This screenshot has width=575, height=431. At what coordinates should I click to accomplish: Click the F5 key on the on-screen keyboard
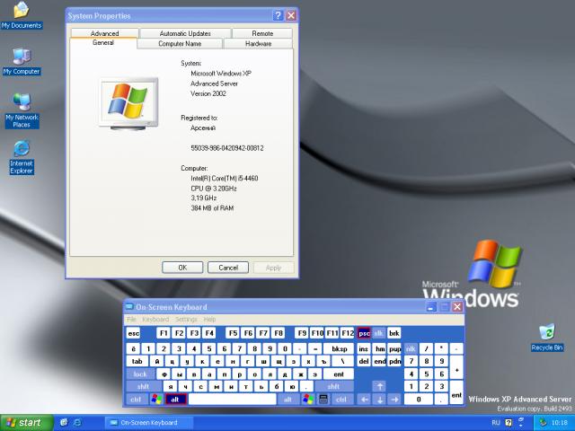233,333
